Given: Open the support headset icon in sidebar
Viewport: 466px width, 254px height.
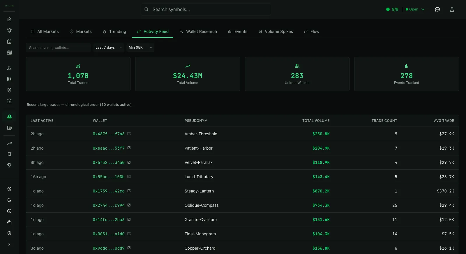Looking at the screenshot, I should point(9,222).
